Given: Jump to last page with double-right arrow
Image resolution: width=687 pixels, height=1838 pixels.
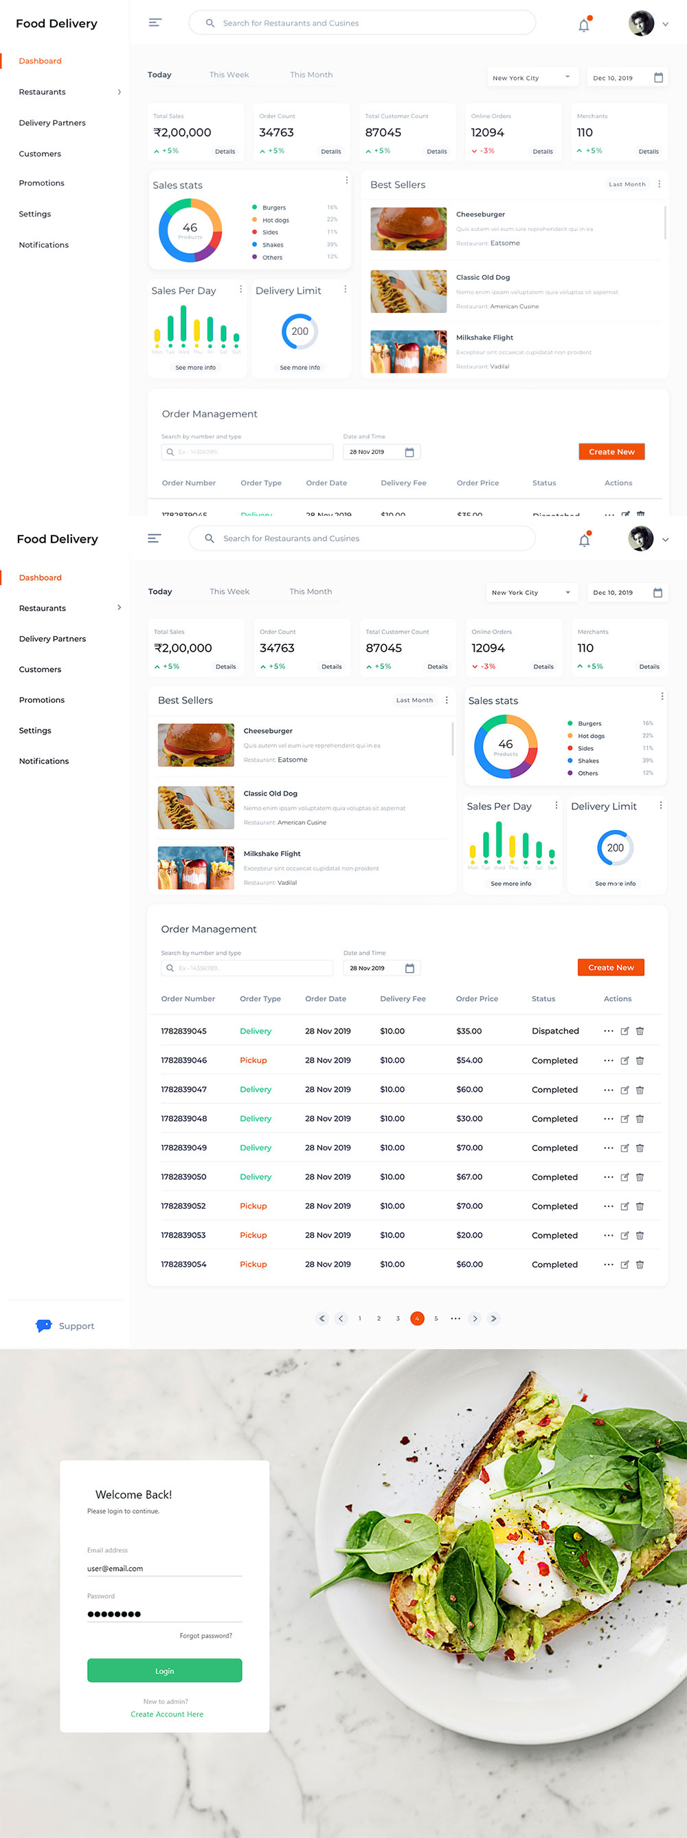Looking at the screenshot, I should [x=493, y=1319].
